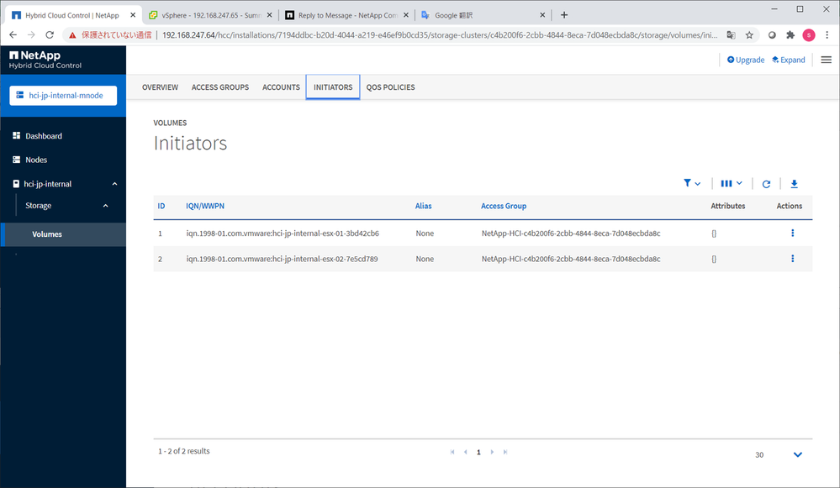840x488 pixels.
Task: Switch to the Accounts tab
Action: (x=281, y=87)
